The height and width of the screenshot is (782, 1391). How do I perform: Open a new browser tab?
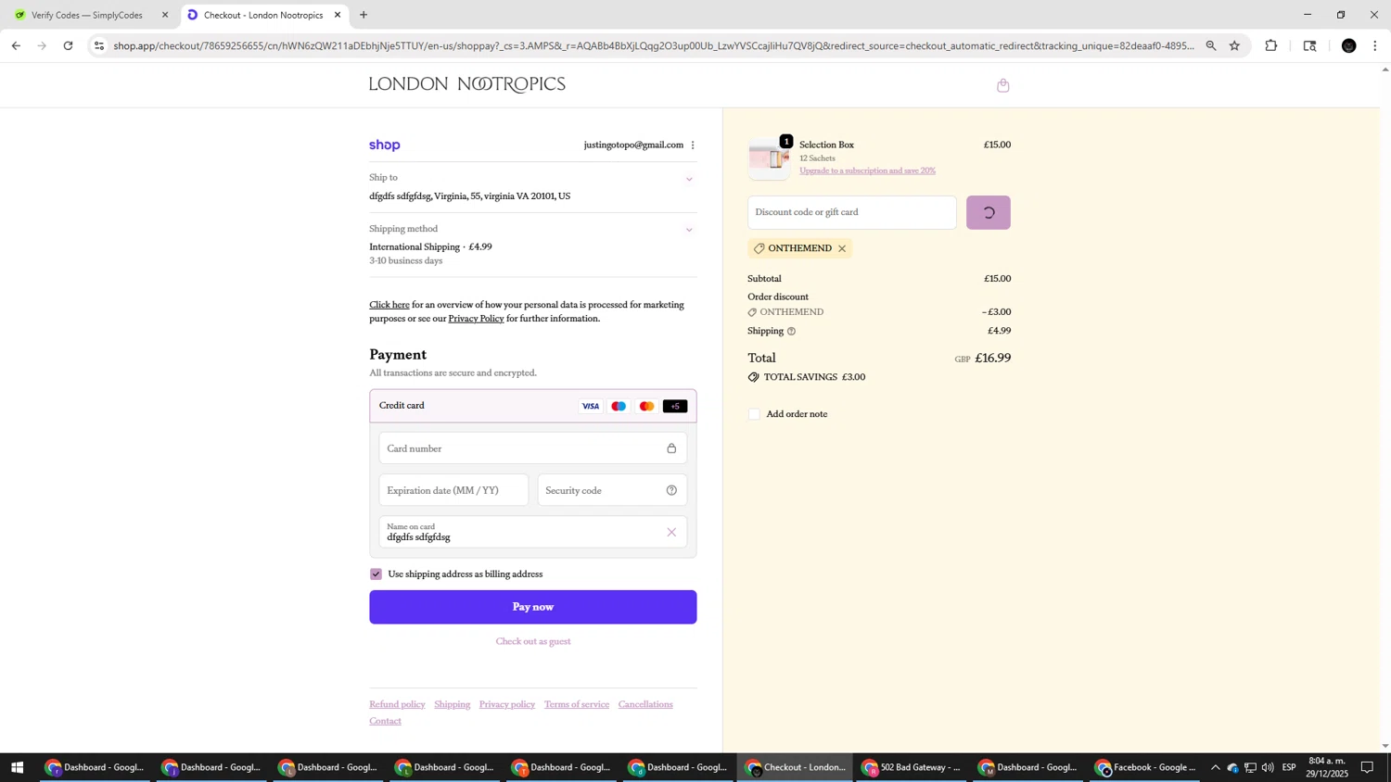364,15
